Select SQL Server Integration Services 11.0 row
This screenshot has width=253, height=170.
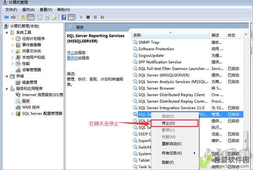pyautogui.click(x=188, y=108)
